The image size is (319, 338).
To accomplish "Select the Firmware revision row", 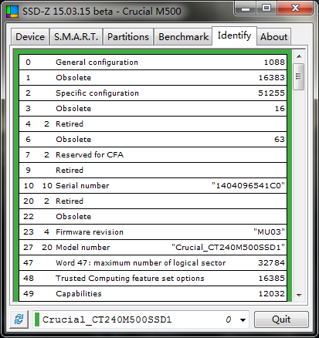I will pyautogui.click(x=153, y=232).
